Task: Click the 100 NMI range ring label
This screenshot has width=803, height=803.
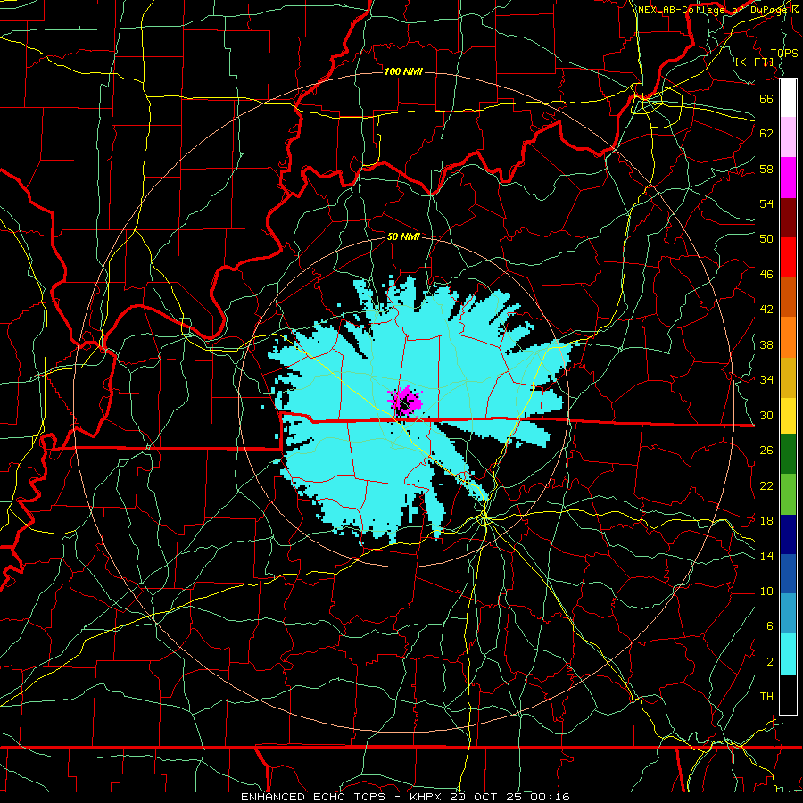Action: pos(403,71)
